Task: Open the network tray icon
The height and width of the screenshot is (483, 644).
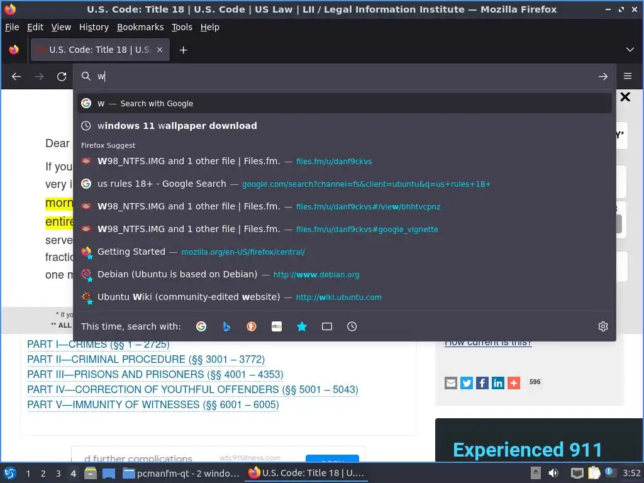Action: tap(577, 473)
